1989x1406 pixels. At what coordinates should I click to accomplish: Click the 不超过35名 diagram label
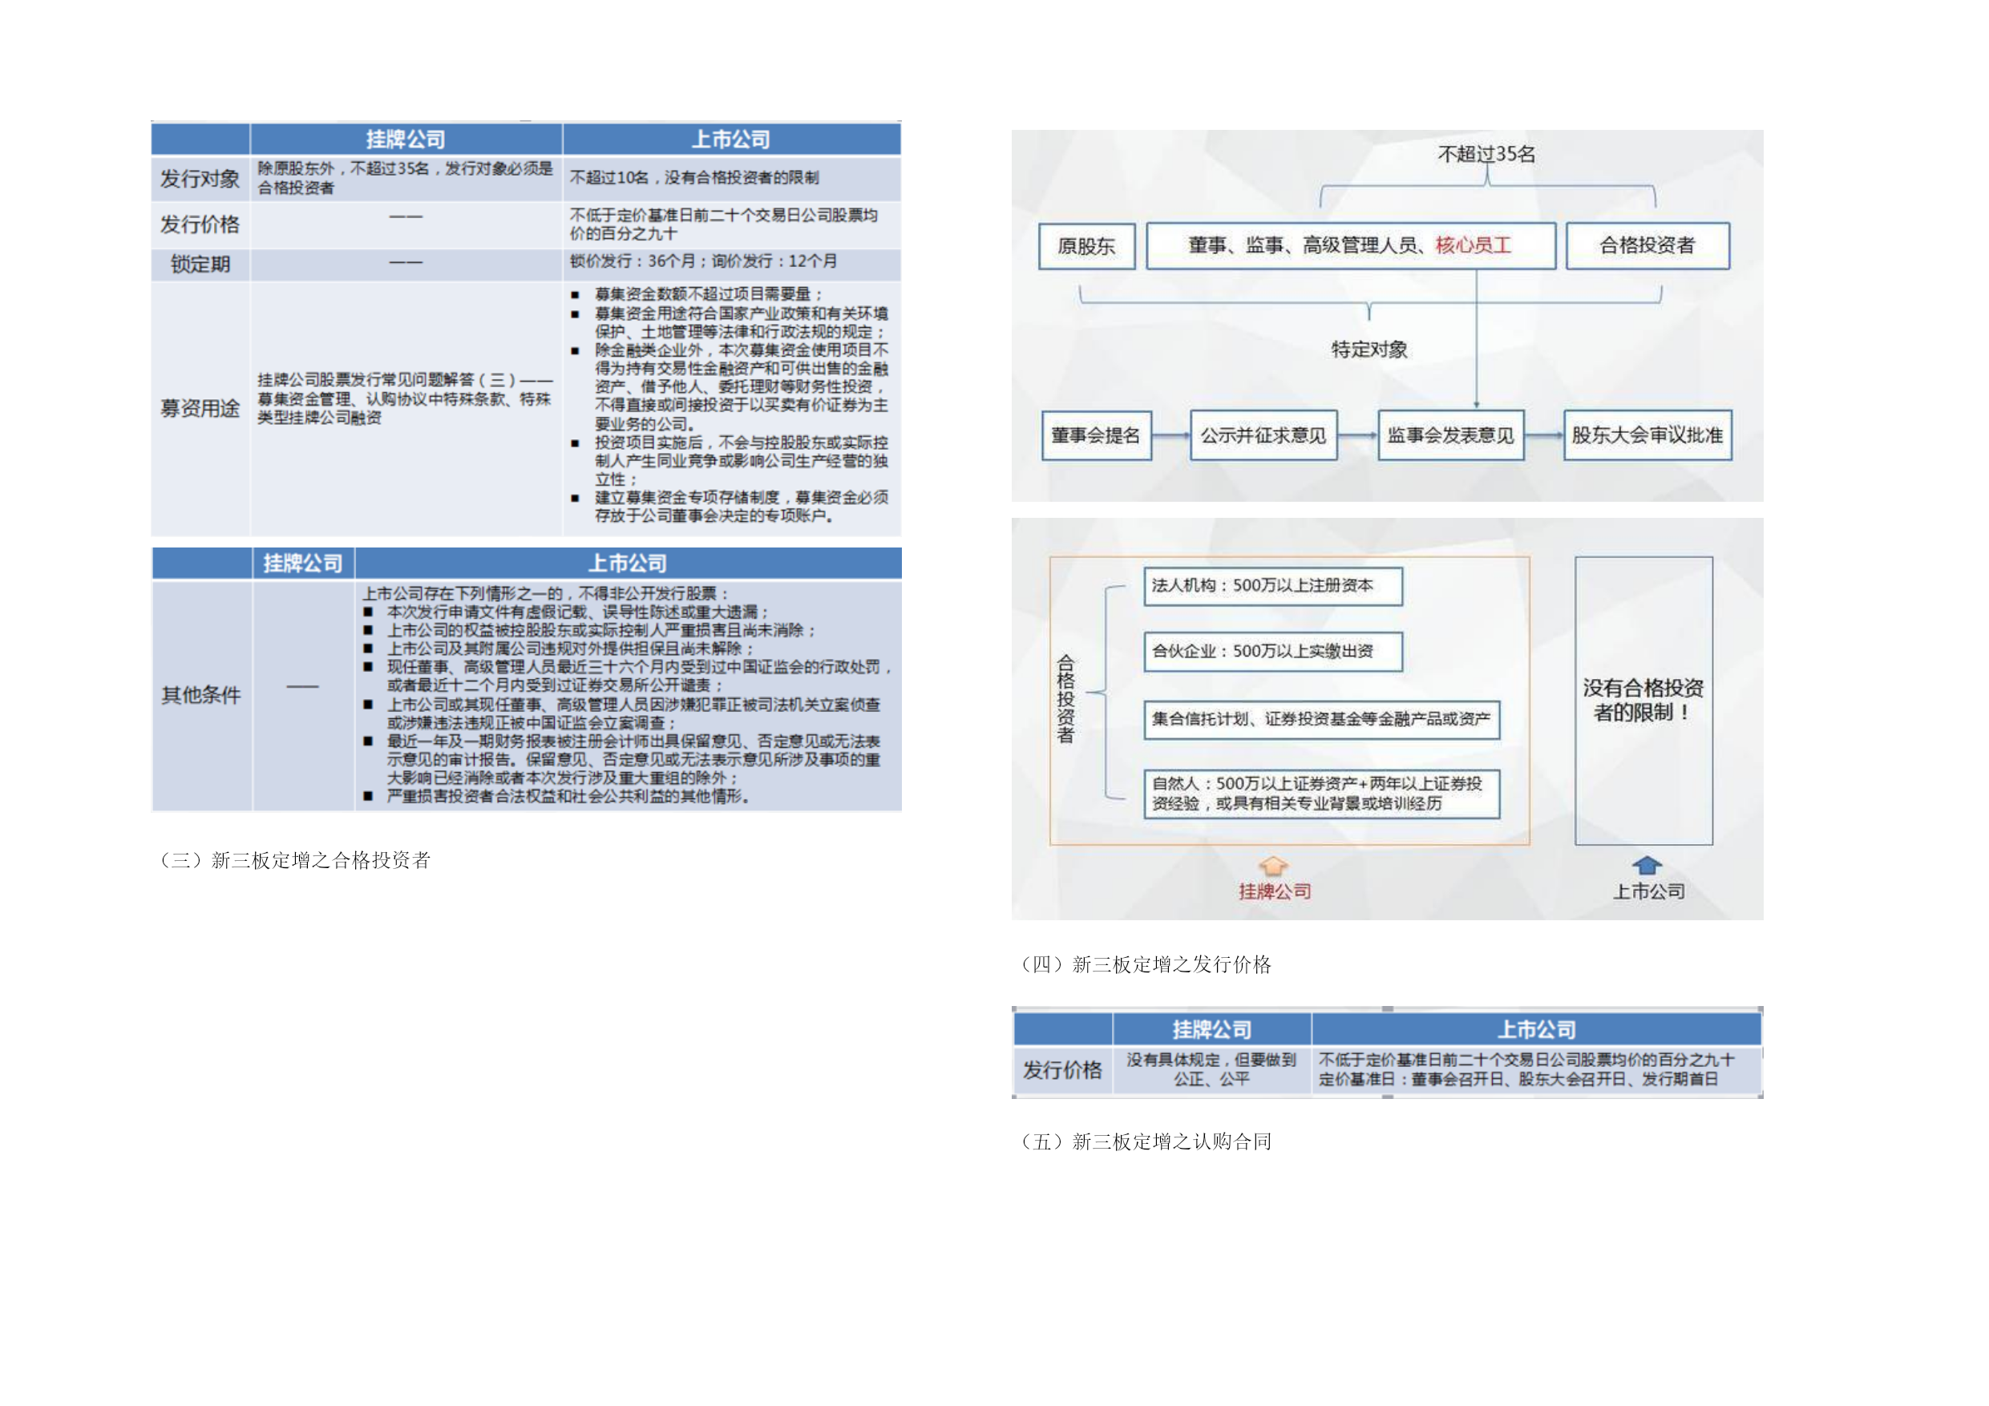pyautogui.click(x=1486, y=154)
